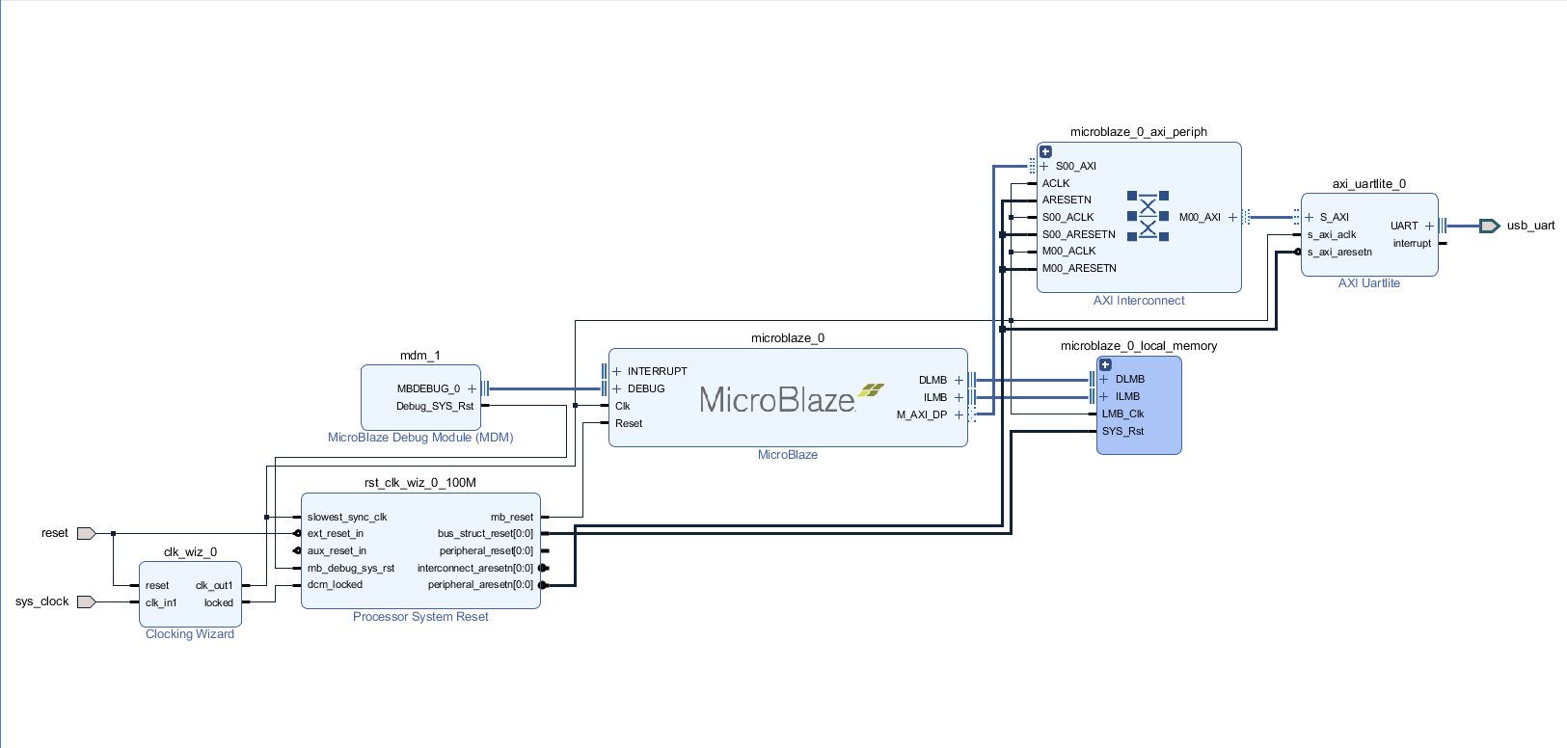Select the sys_clock external port symbol
Screen dimensions: 1567x748
(x=86, y=601)
